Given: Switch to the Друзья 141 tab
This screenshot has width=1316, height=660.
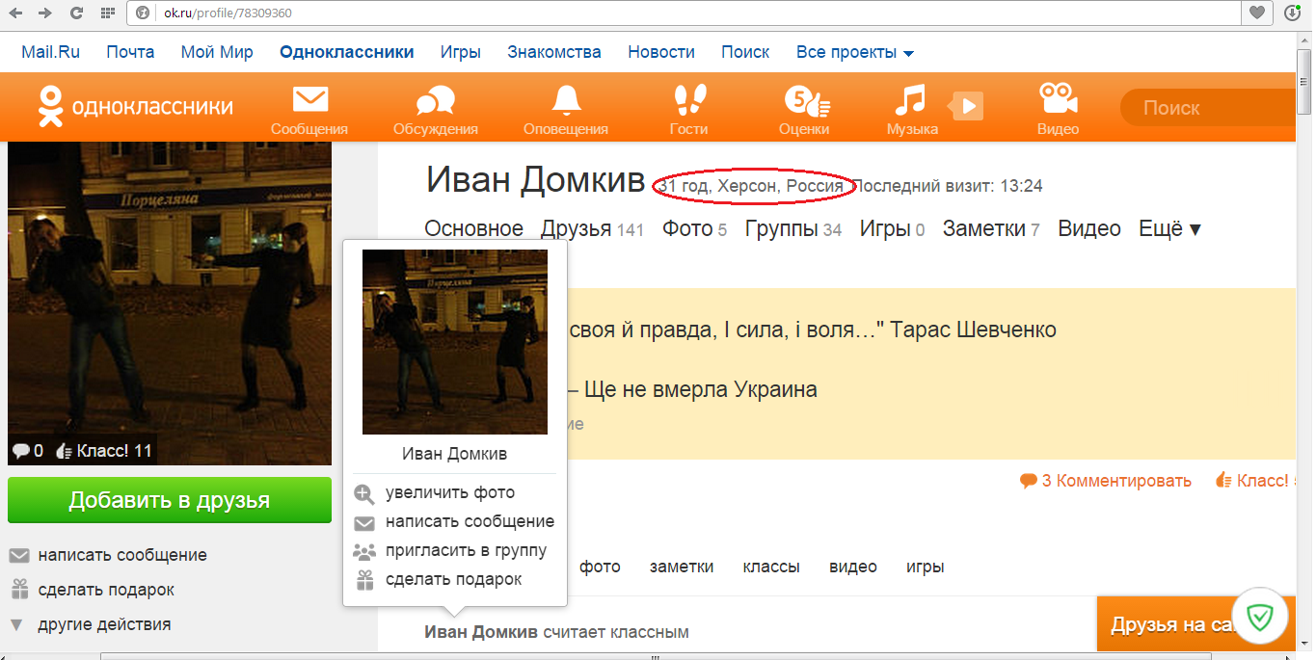Looking at the screenshot, I should 592,228.
